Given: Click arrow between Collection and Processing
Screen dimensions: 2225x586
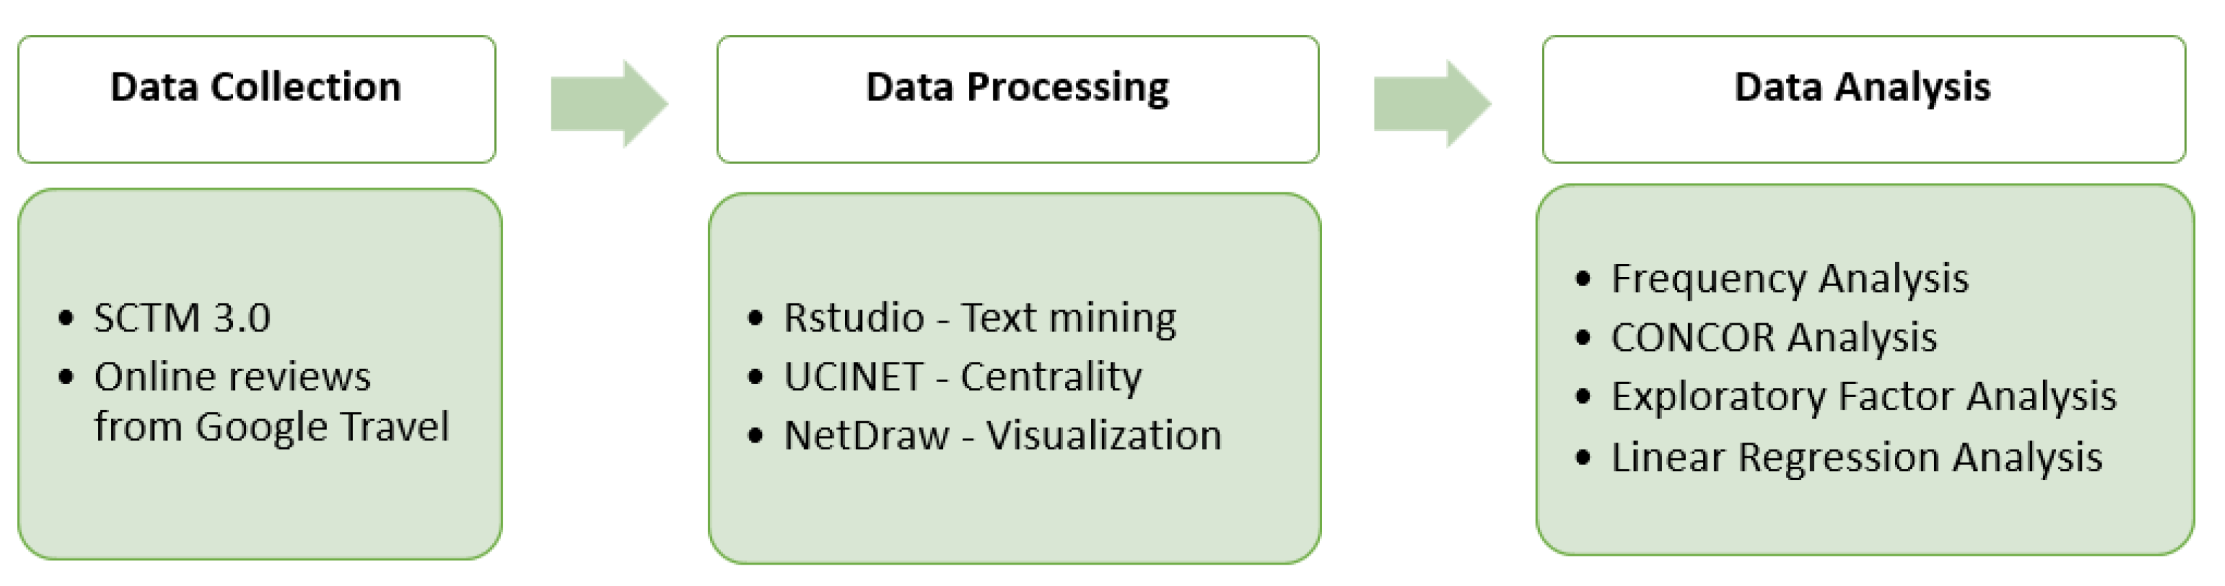Looking at the screenshot, I should click(x=609, y=103).
